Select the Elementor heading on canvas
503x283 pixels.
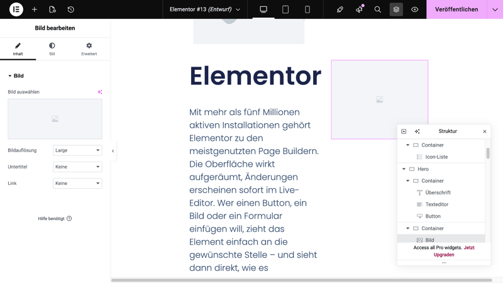(255, 76)
